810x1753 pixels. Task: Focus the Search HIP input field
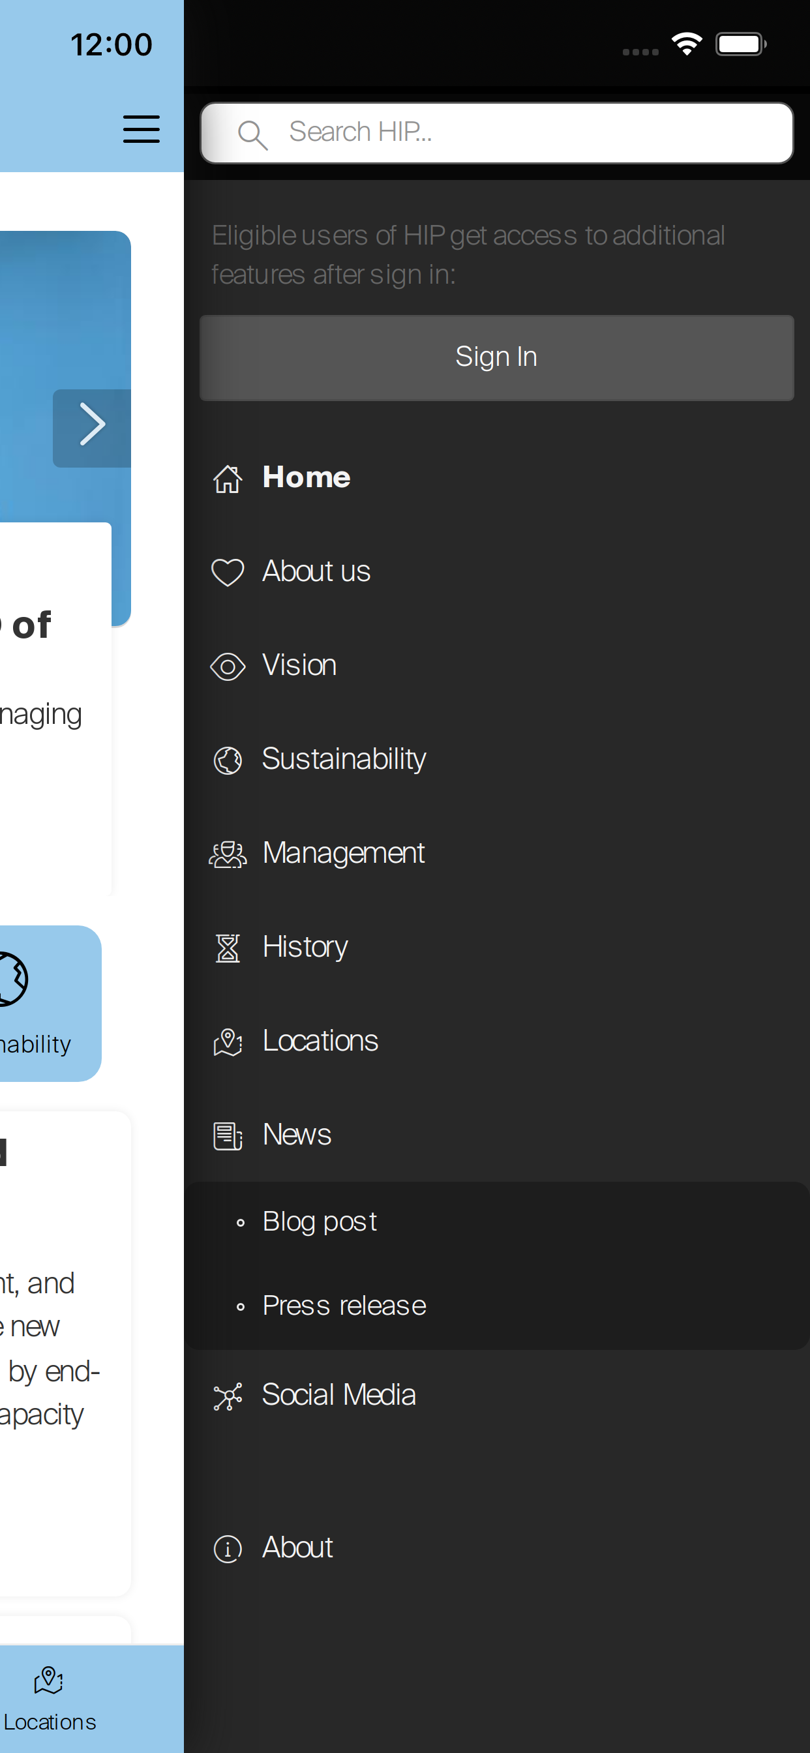(496, 132)
